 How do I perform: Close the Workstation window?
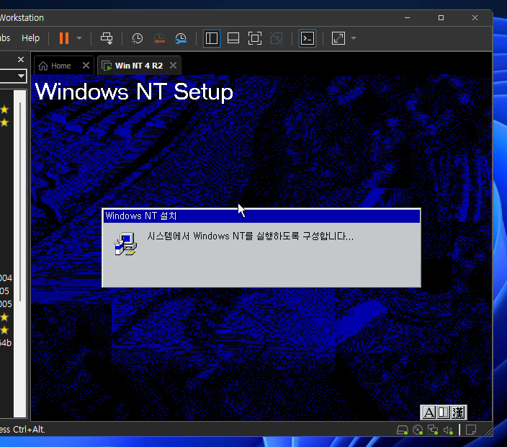point(475,18)
